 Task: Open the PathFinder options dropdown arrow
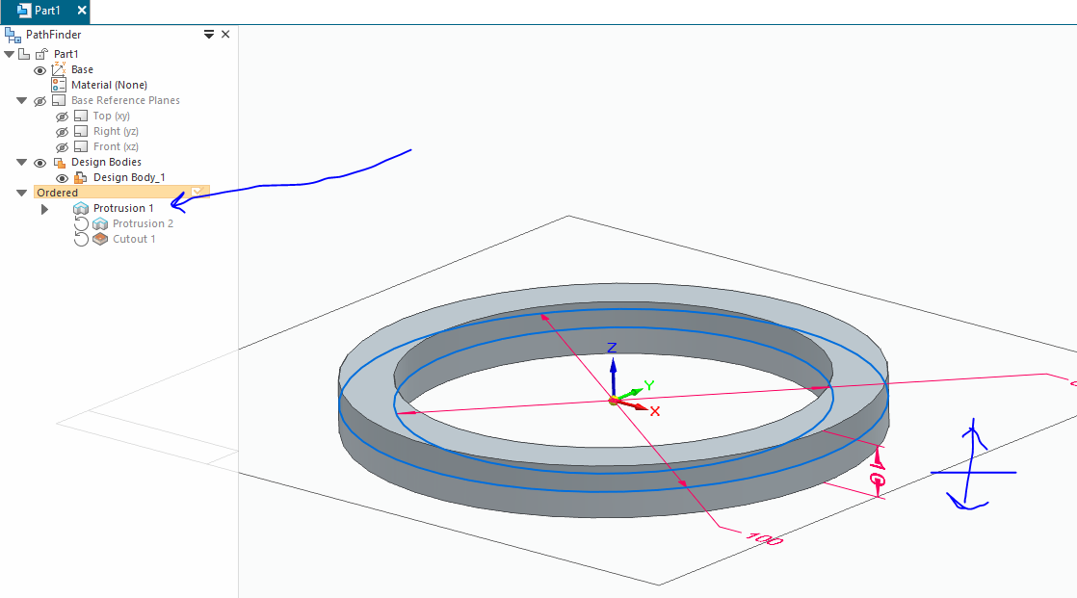tap(209, 35)
